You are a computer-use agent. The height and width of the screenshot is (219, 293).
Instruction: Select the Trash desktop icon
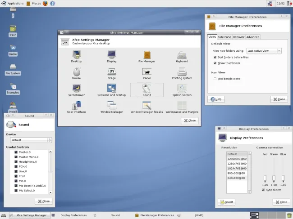pos(13,31)
